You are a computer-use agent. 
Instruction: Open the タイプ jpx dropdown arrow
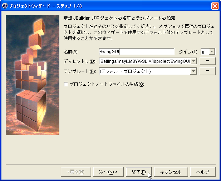[212, 51]
